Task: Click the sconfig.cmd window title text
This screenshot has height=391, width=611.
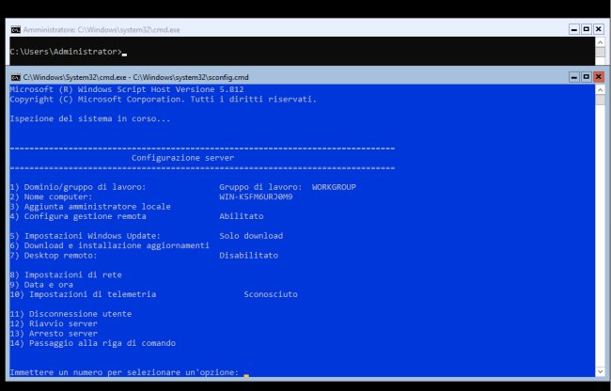Action: 135,77
